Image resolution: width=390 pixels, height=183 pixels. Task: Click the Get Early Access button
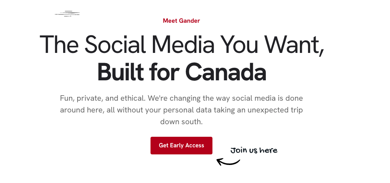(181, 145)
